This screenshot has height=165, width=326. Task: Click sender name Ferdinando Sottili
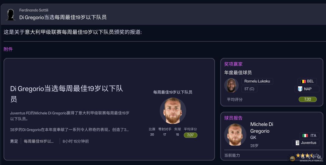coord(34,10)
